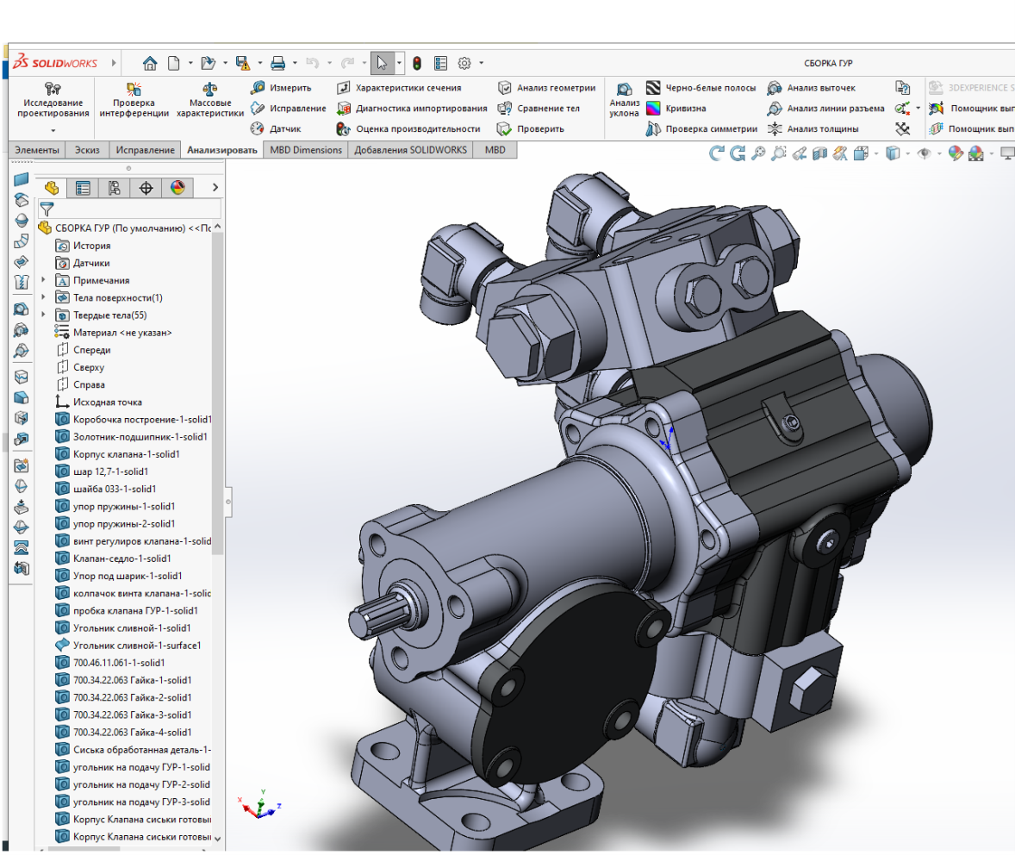The height and width of the screenshot is (855, 1015).
Task: Open Исследование проектирования dropdown
Action: pos(53,129)
